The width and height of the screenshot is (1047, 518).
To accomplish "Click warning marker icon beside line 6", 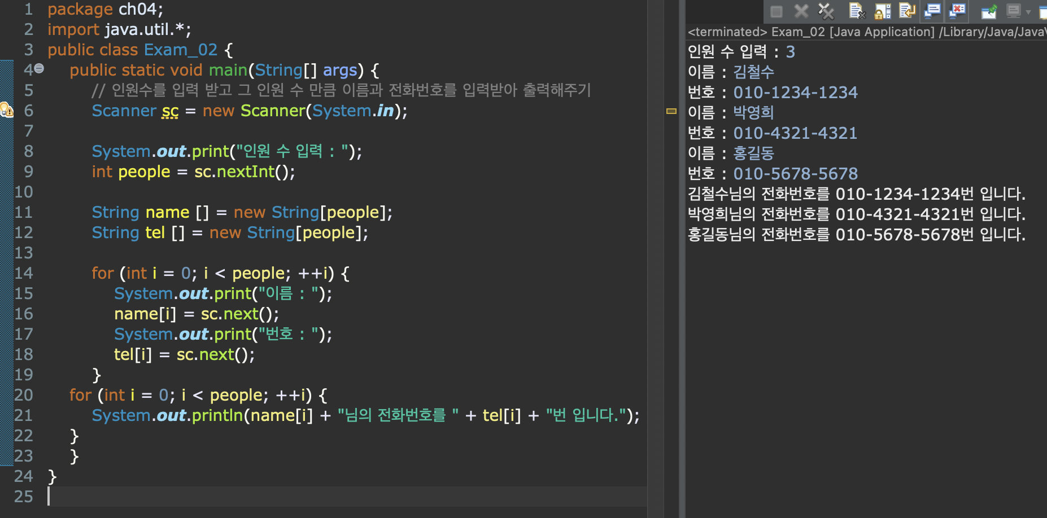I will (6, 109).
